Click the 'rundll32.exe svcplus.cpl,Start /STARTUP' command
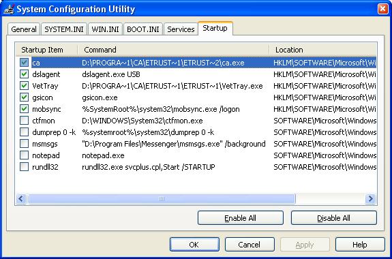392x259 pixels. (149, 167)
